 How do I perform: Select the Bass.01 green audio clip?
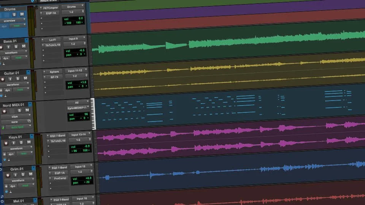[x=229, y=42]
